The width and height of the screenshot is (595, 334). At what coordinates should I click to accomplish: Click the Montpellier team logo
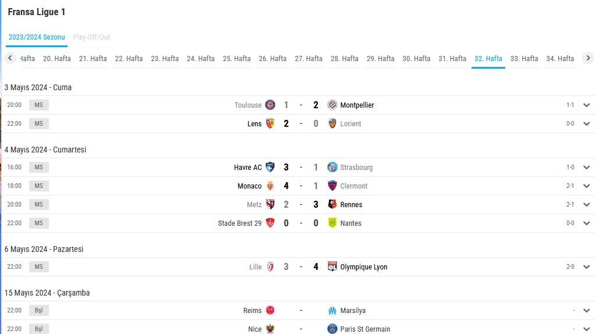coord(332,105)
